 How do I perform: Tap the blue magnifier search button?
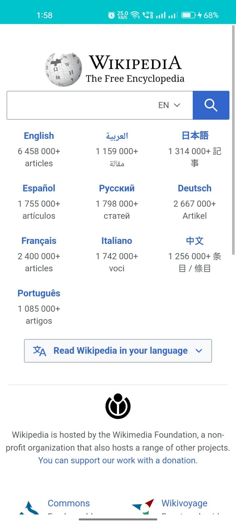coord(211,105)
